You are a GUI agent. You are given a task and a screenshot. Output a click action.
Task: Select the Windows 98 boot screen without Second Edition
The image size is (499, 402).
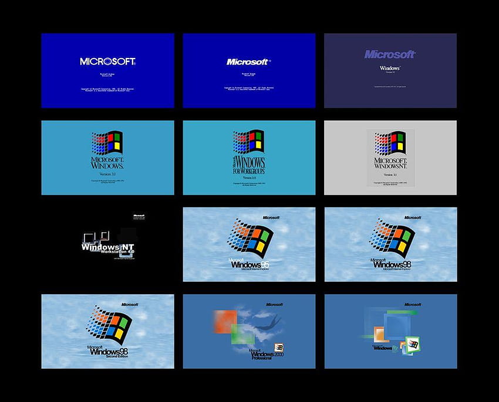[391, 244]
